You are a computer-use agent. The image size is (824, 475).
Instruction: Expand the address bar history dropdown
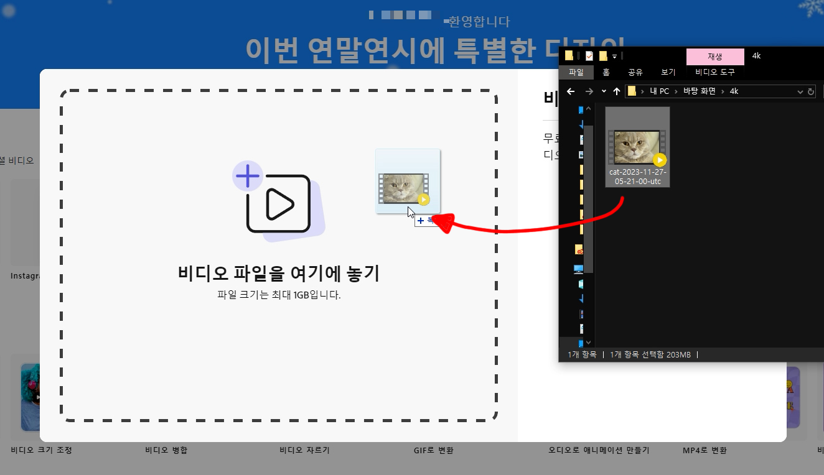click(x=800, y=91)
